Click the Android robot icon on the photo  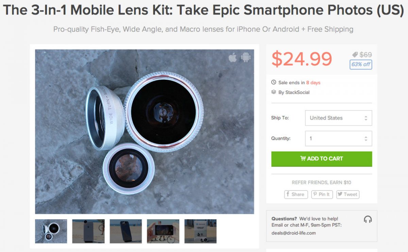245,58
